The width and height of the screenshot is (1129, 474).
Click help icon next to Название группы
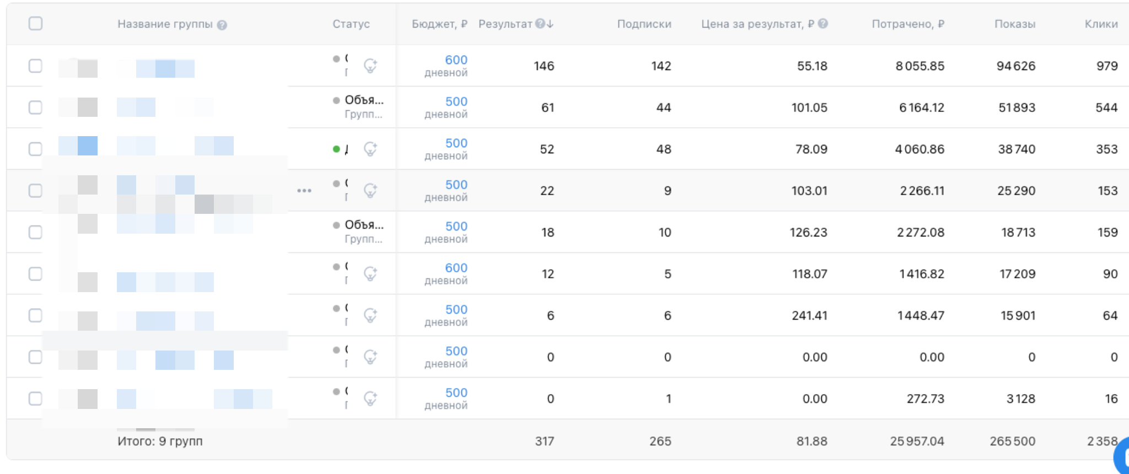click(x=222, y=25)
